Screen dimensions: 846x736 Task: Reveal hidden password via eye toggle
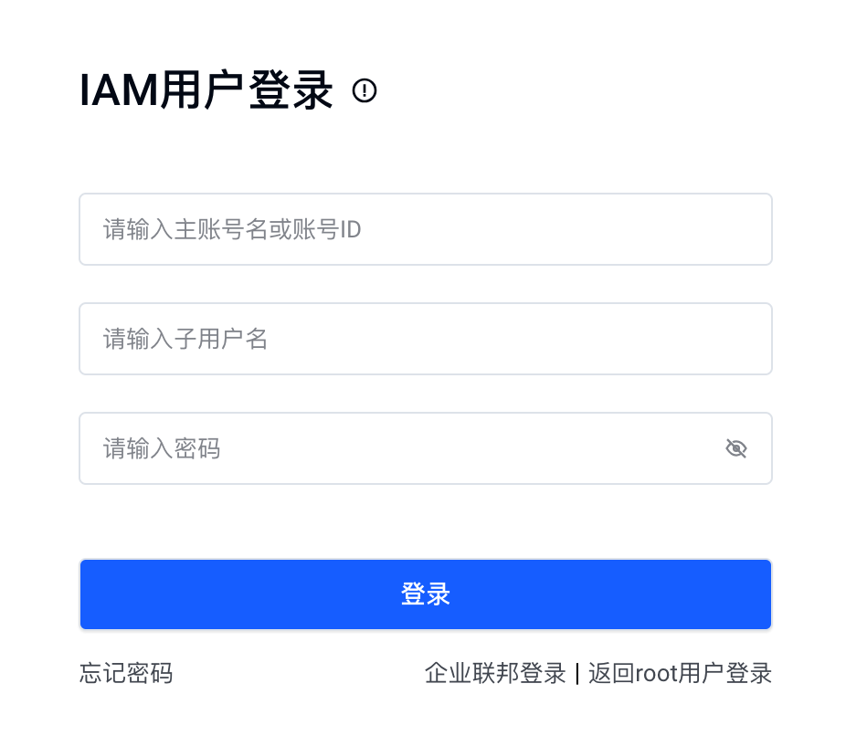[x=736, y=448]
